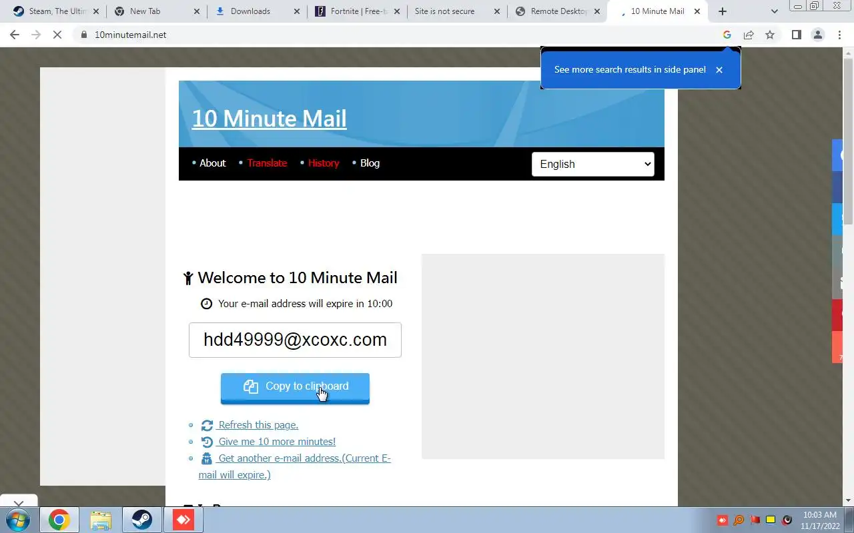This screenshot has width=854, height=533.
Task: Open the Windows Start menu
Action: pyautogui.click(x=17, y=520)
